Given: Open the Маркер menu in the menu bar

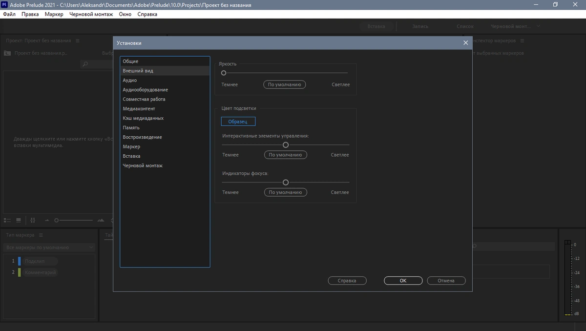Looking at the screenshot, I should tap(54, 14).
